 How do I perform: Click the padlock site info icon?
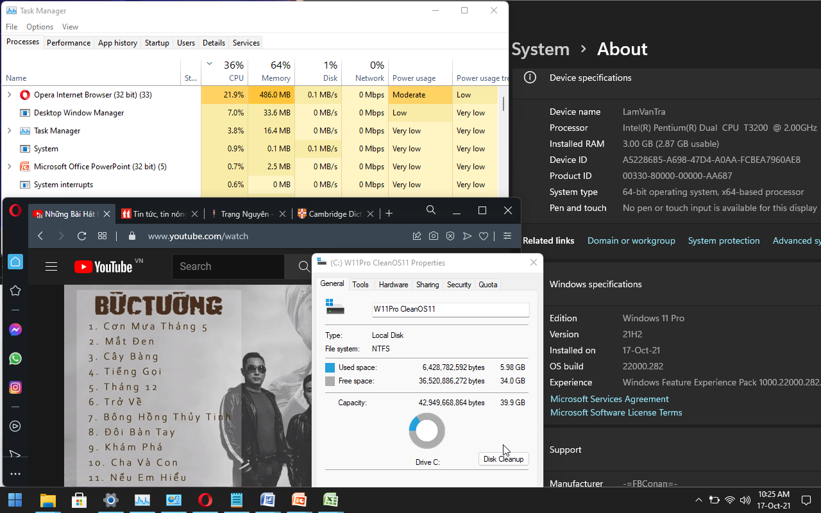(x=132, y=236)
